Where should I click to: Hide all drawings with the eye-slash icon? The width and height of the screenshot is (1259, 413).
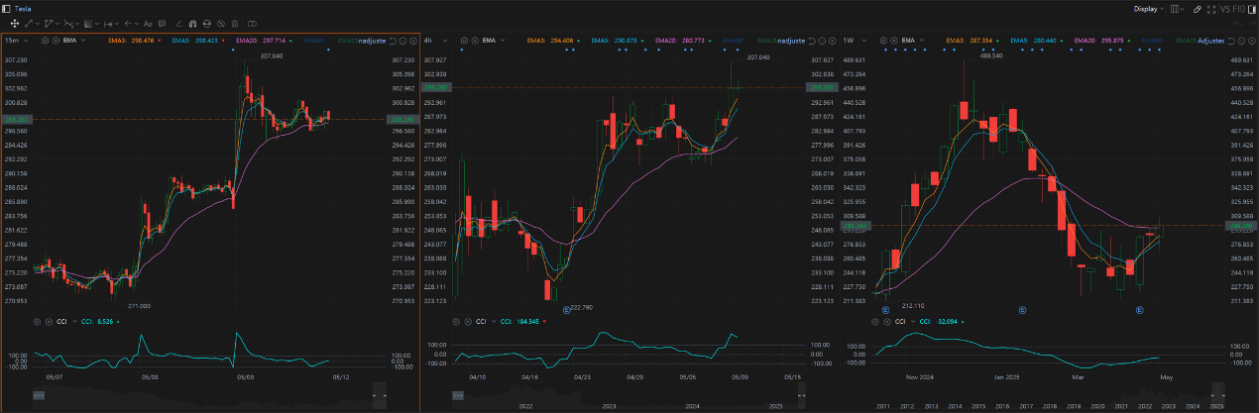point(221,23)
